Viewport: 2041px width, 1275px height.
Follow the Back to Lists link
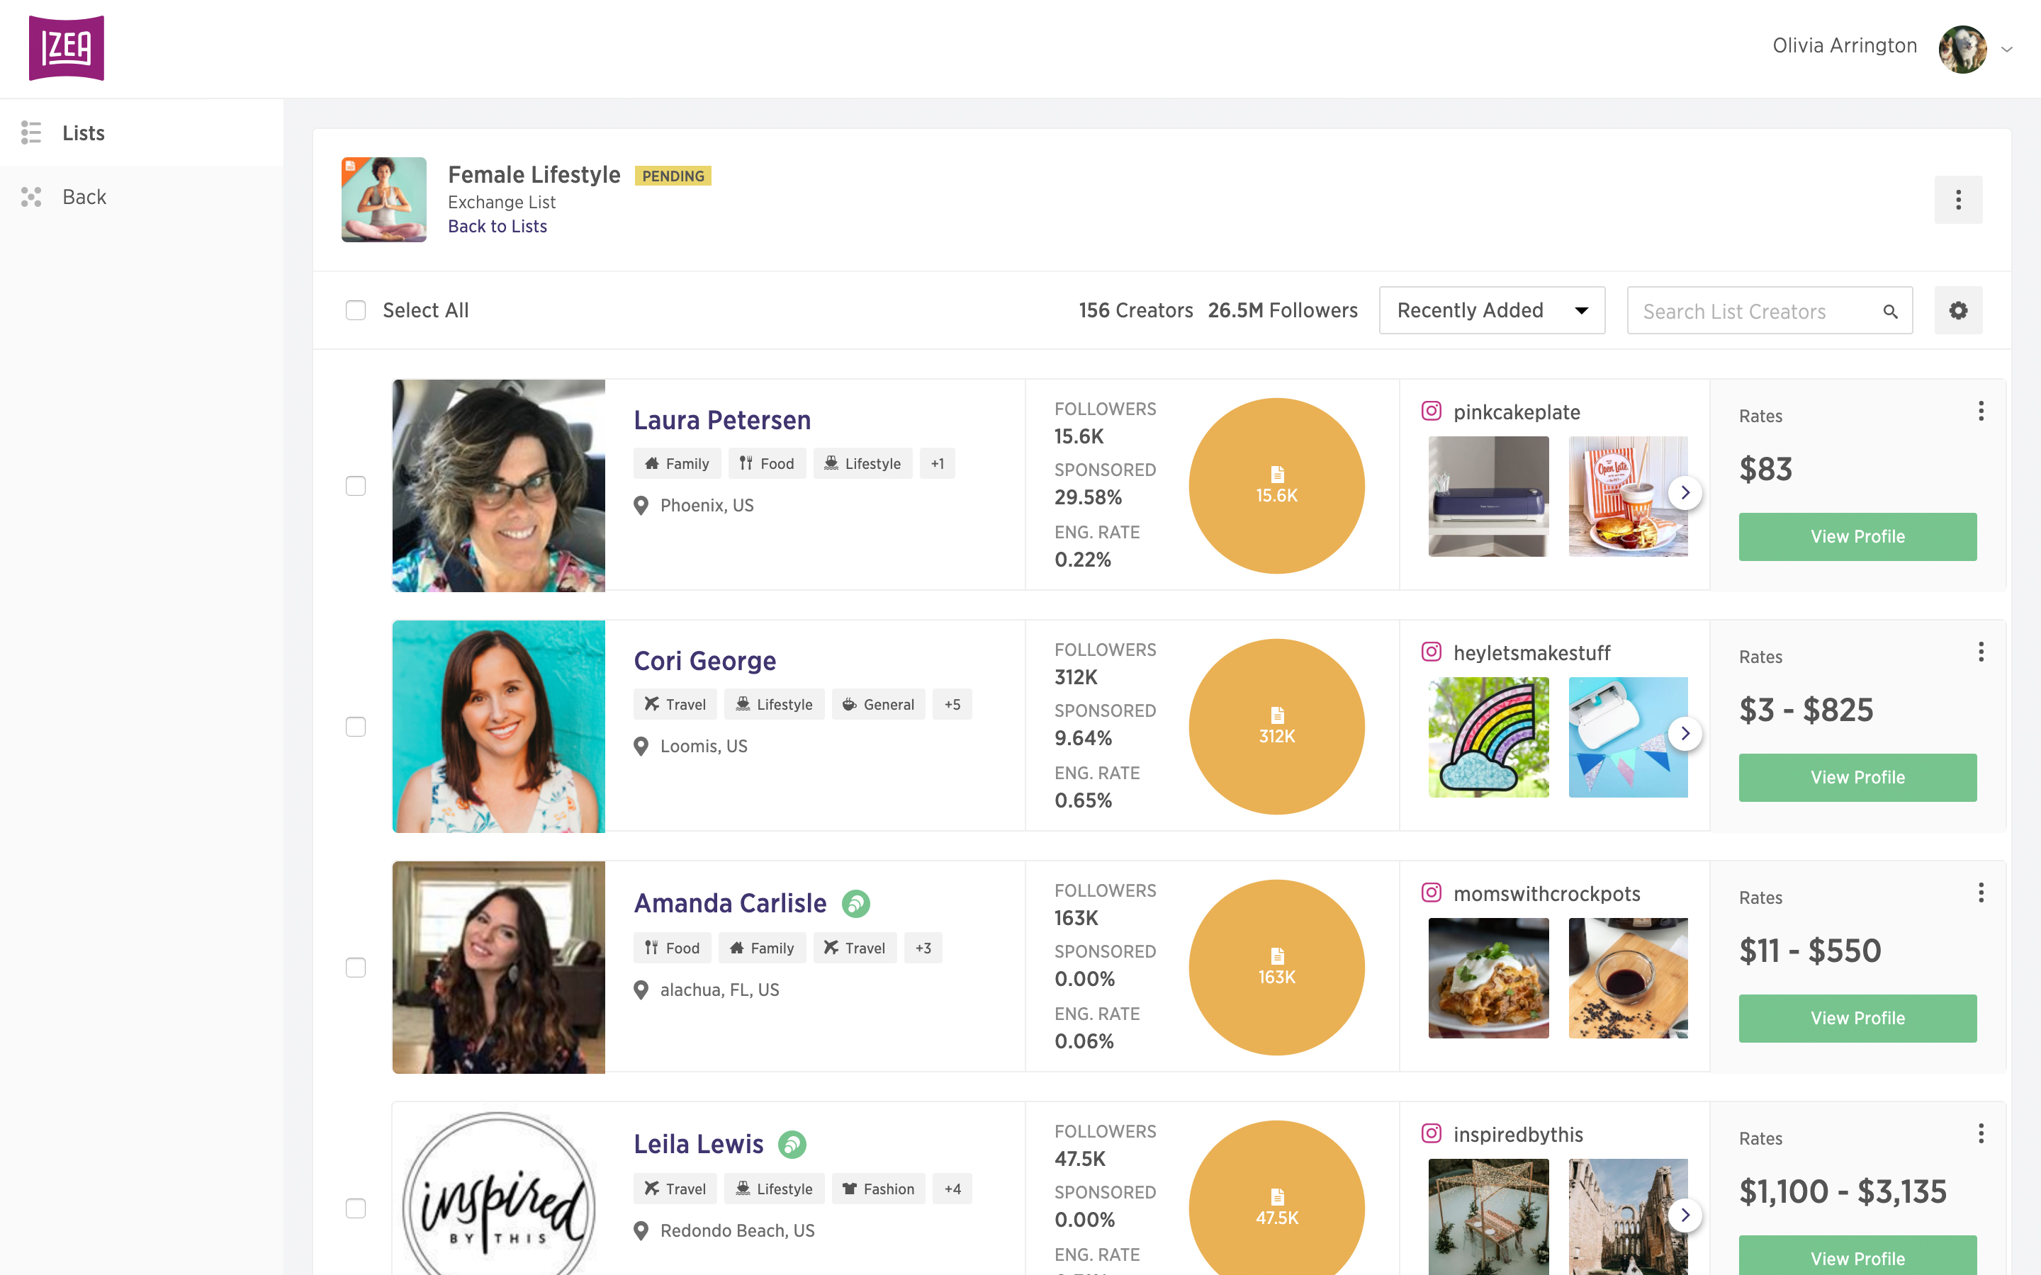coord(497,226)
